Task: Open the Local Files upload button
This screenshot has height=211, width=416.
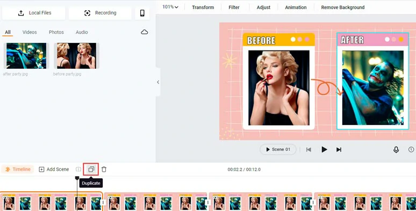Action: point(34,13)
